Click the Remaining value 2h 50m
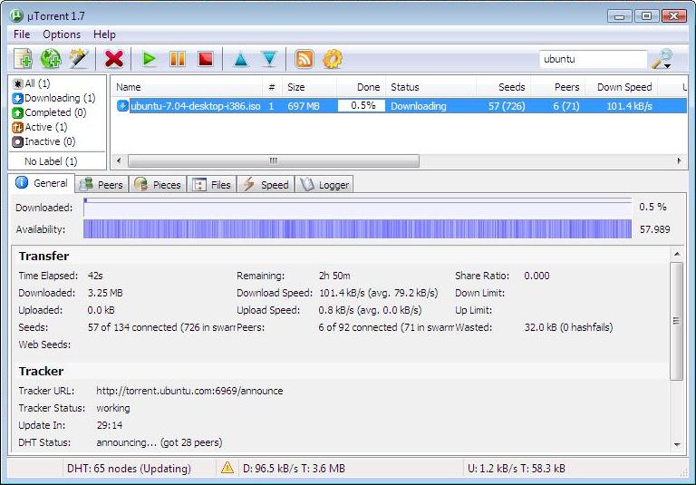The height and width of the screenshot is (485, 696). click(x=334, y=276)
